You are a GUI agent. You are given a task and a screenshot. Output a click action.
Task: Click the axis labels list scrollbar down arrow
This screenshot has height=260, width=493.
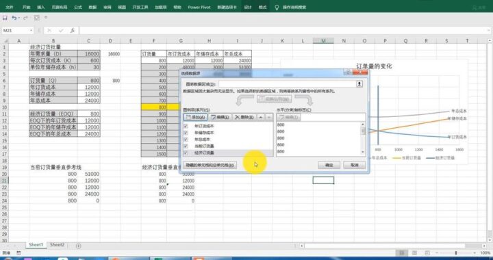coord(363,153)
